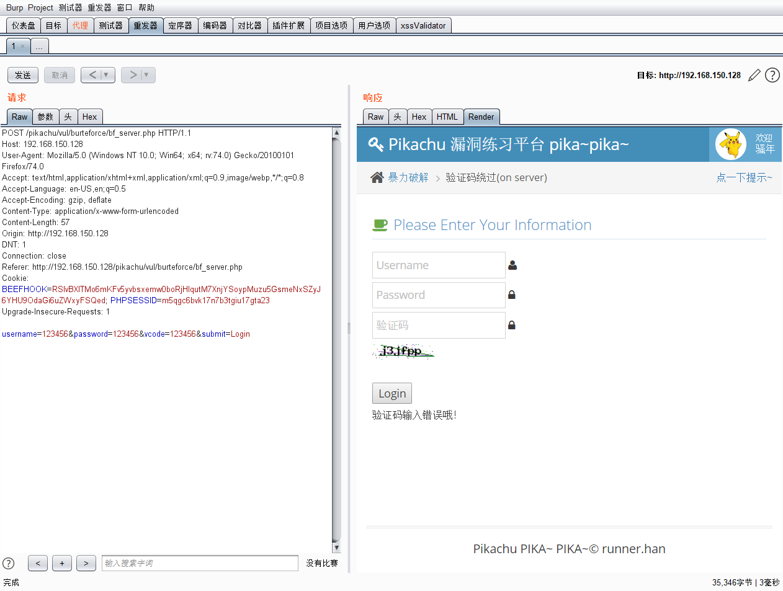Click the Pikachu avatar image
The image size is (783, 591).
point(731,144)
